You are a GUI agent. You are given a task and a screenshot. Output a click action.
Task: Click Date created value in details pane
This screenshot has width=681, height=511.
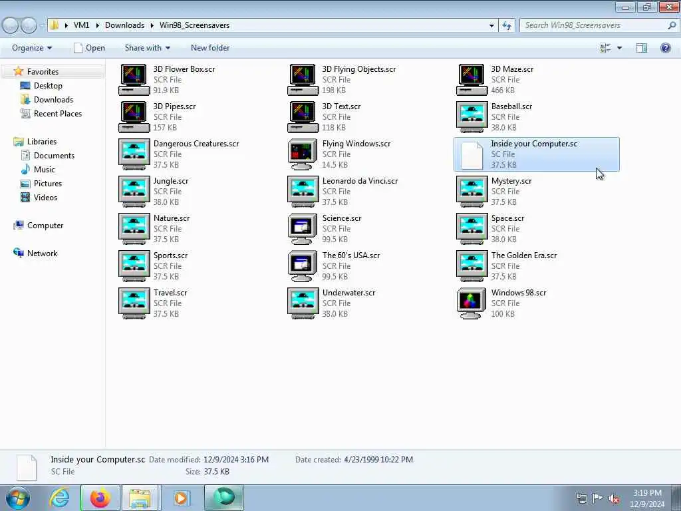378,459
